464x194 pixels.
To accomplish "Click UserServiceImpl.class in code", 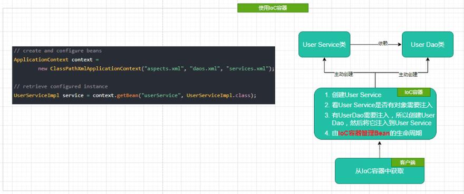I will click(x=219, y=95).
